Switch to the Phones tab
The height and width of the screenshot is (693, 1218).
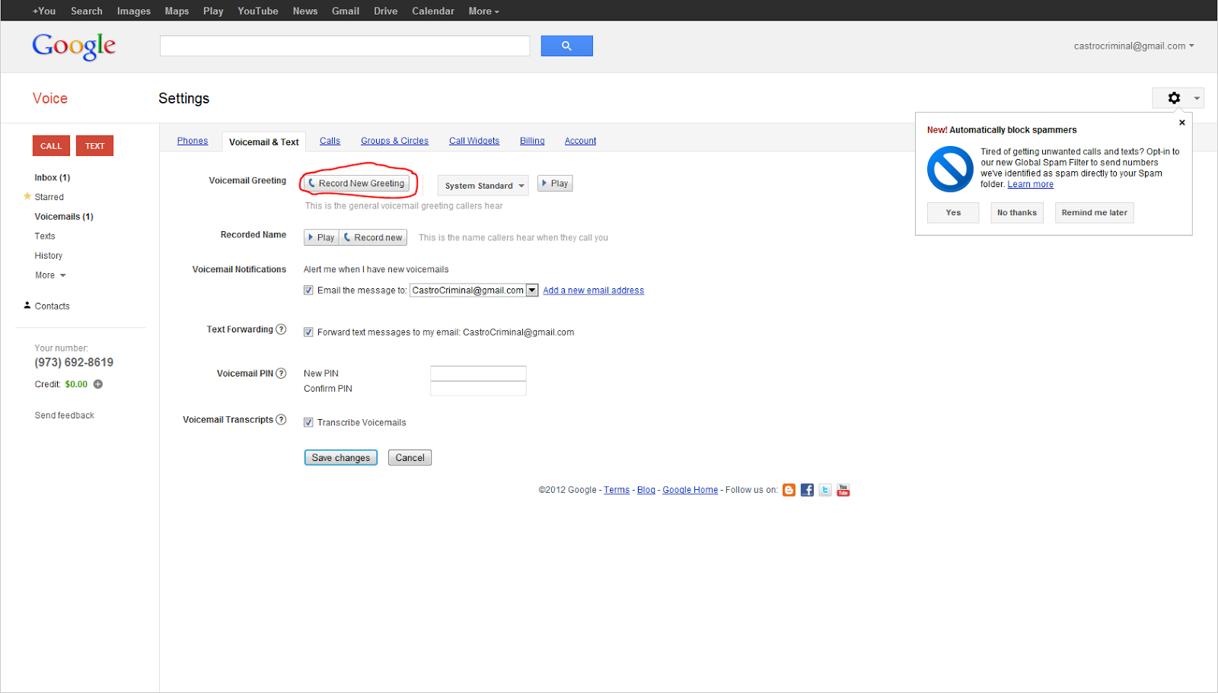[193, 141]
